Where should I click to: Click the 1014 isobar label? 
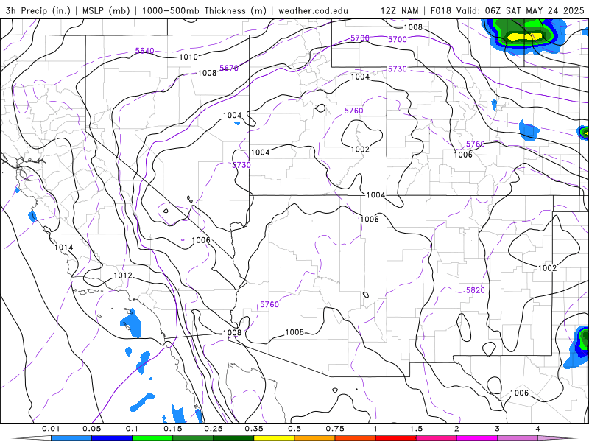click(x=63, y=248)
